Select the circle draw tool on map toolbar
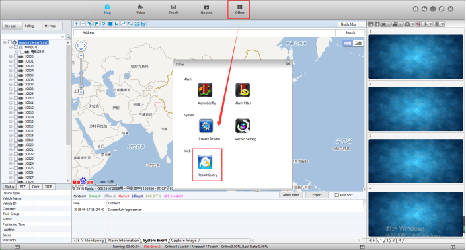Viewport: 466px width, 250px height. click(103, 24)
